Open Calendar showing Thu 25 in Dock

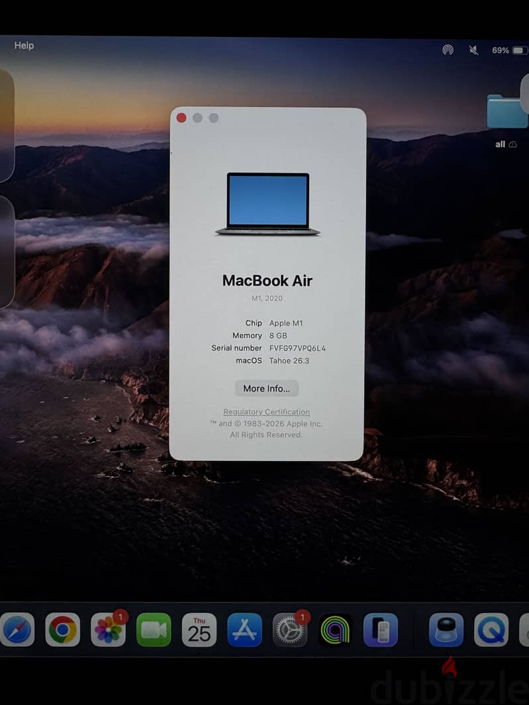[x=199, y=630]
